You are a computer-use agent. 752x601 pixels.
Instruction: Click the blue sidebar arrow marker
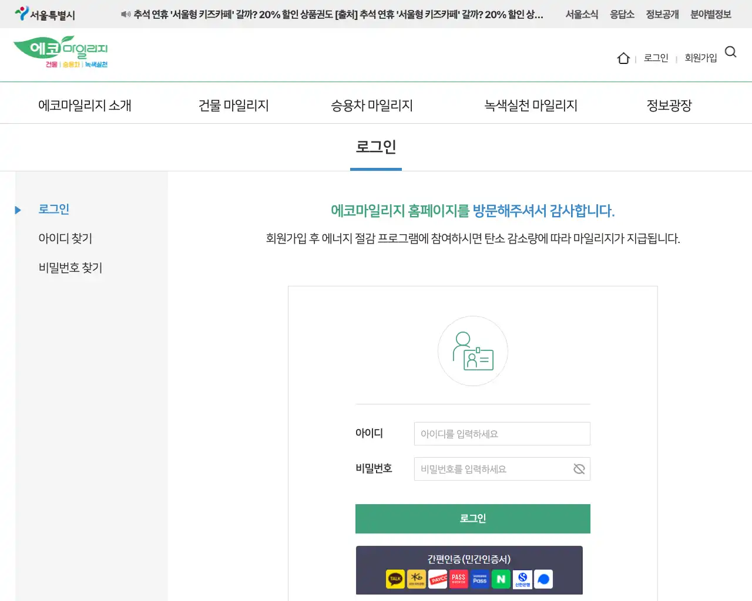click(18, 210)
